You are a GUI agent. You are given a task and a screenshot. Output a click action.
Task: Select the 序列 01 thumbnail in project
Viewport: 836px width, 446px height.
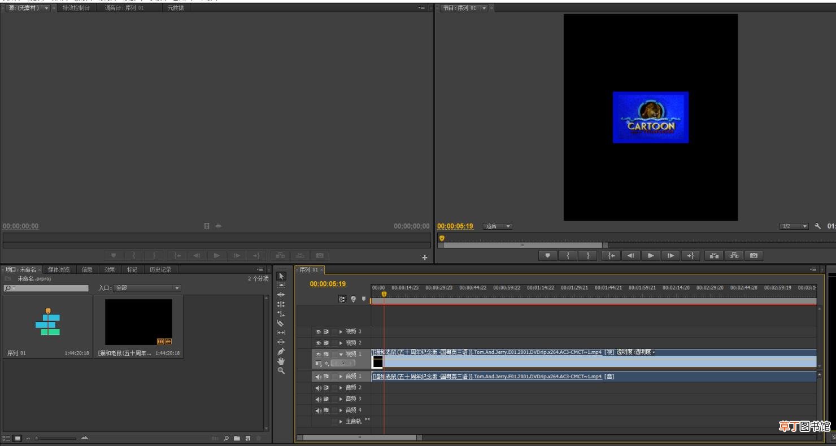(48, 327)
